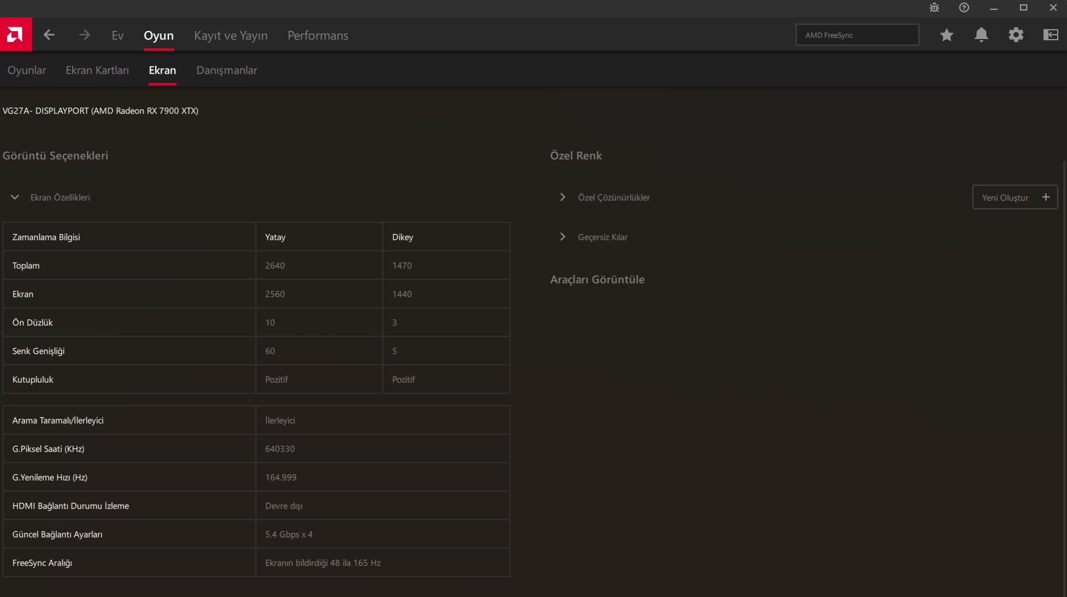Collapse the Ekran Özellikleri section
This screenshot has width=1067, height=597.
(x=15, y=197)
